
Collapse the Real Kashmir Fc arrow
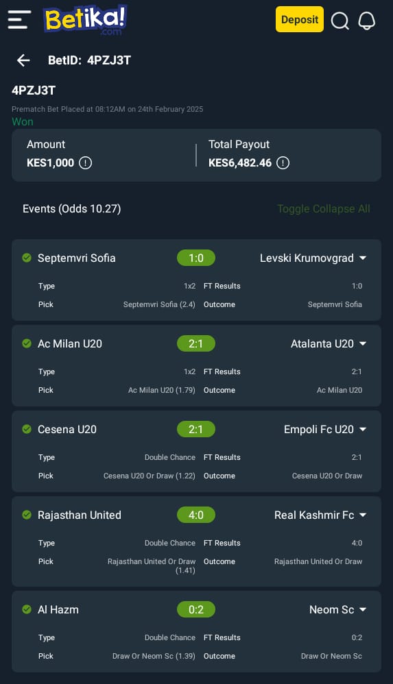(x=363, y=515)
